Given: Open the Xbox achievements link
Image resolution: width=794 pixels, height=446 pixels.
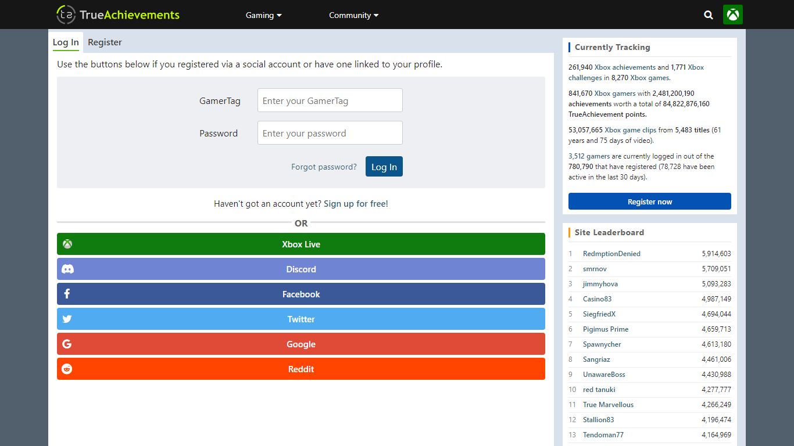Looking at the screenshot, I should pyautogui.click(x=625, y=67).
